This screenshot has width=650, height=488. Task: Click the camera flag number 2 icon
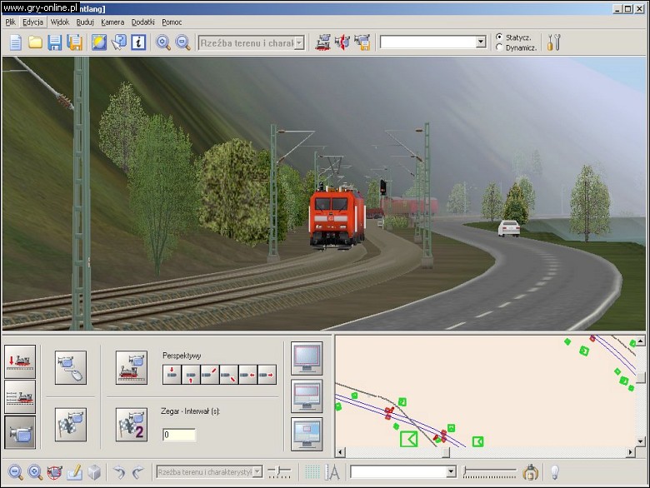click(x=132, y=424)
